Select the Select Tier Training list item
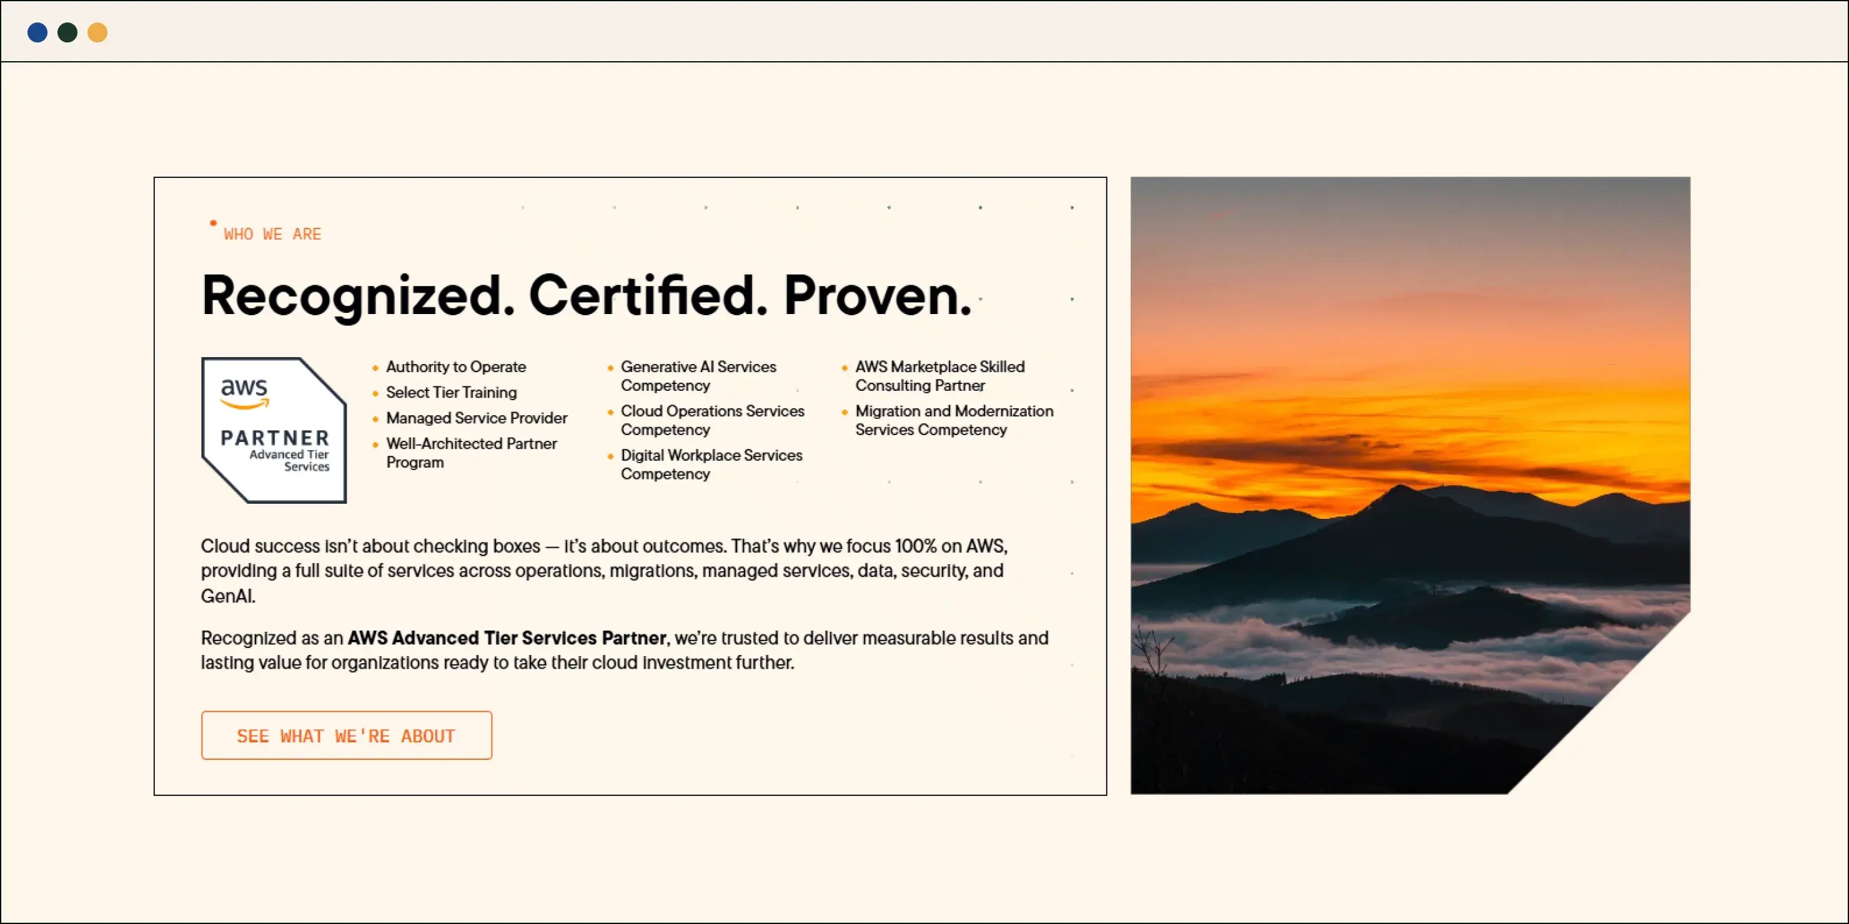Image resolution: width=1849 pixels, height=924 pixels. [x=452, y=393]
